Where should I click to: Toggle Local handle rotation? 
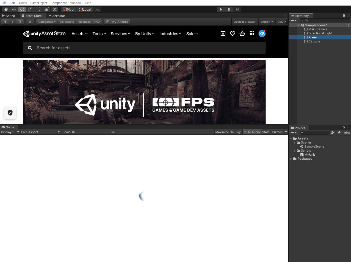coord(85,9)
